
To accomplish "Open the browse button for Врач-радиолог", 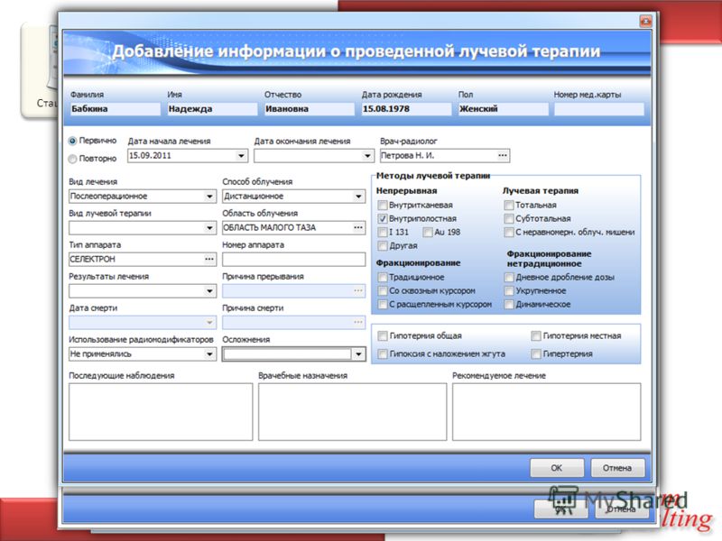I will tap(503, 156).
